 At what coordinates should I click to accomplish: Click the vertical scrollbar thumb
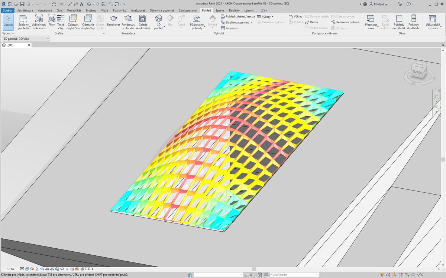tap(443, 160)
